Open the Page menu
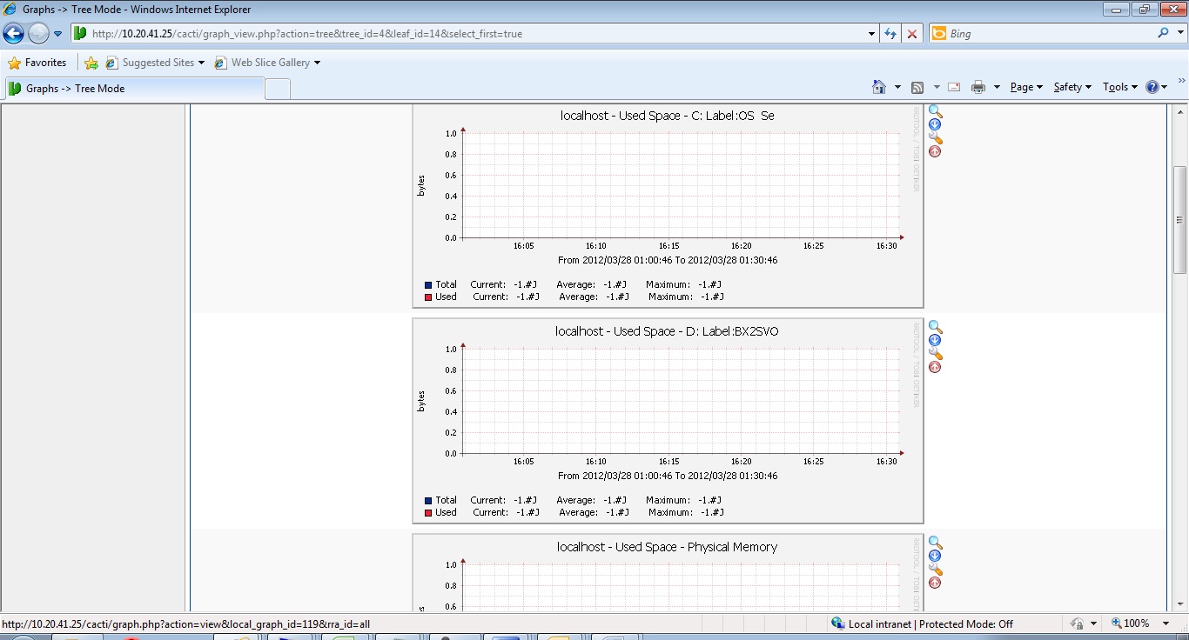Image resolution: width=1189 pixels, height=640 pixels. [1026, 87]
